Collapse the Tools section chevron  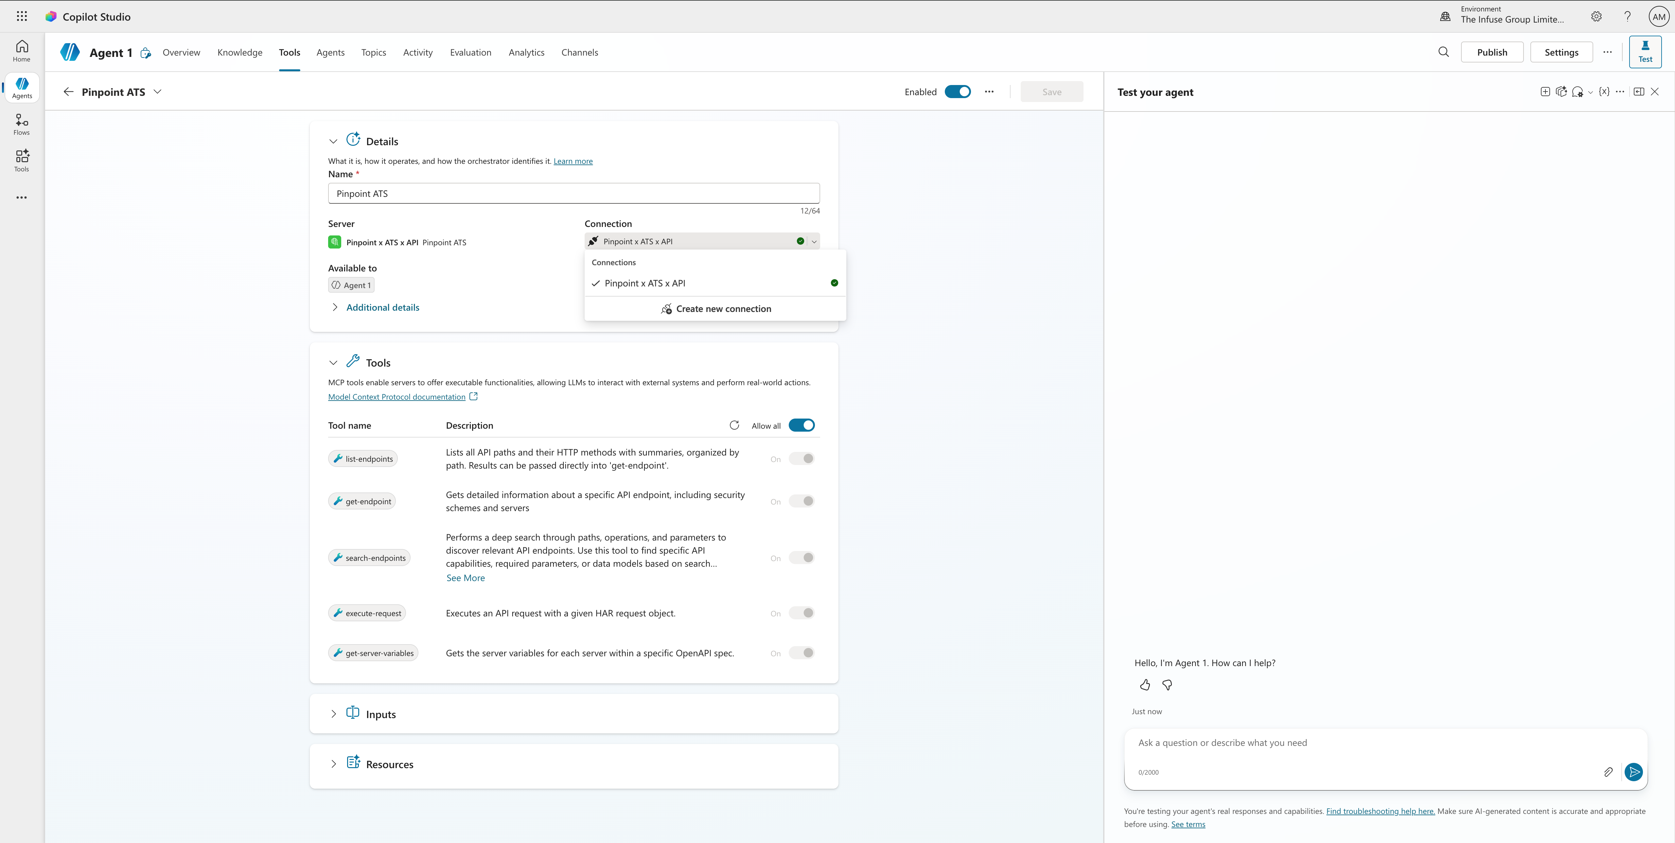pos(334,363)
